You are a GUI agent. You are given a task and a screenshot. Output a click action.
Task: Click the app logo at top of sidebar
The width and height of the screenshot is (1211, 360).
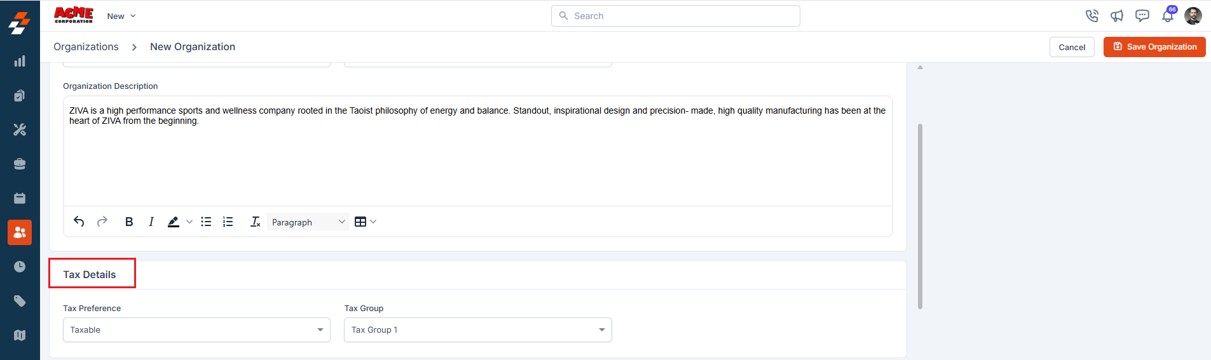(x=20, y=23)
